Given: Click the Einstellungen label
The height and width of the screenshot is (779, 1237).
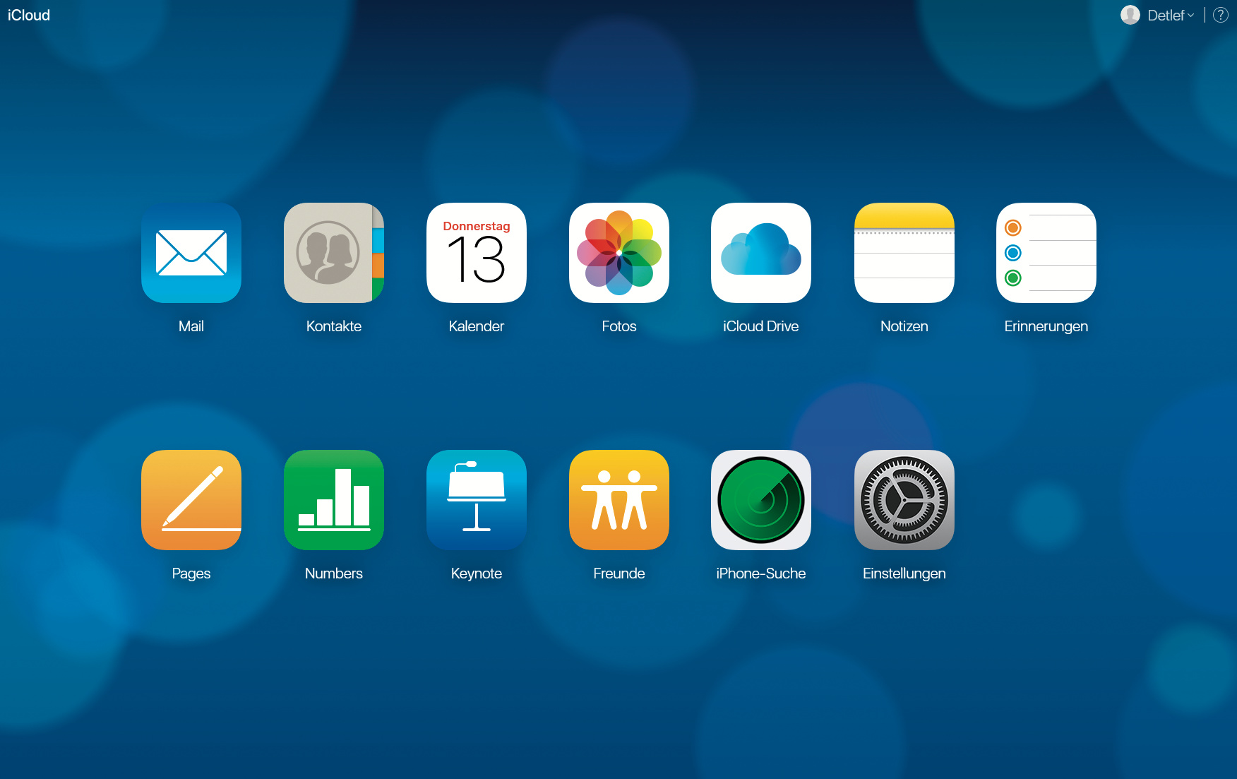Looking at the screenshot, I should pos(904,573).
